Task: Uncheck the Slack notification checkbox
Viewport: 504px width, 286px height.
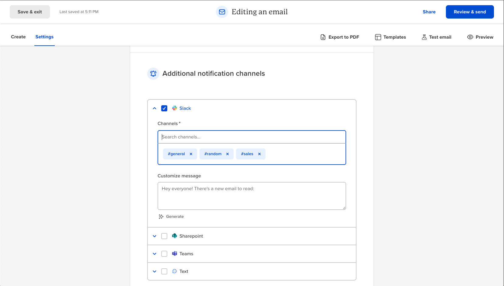Action: (x=164, y=108)
